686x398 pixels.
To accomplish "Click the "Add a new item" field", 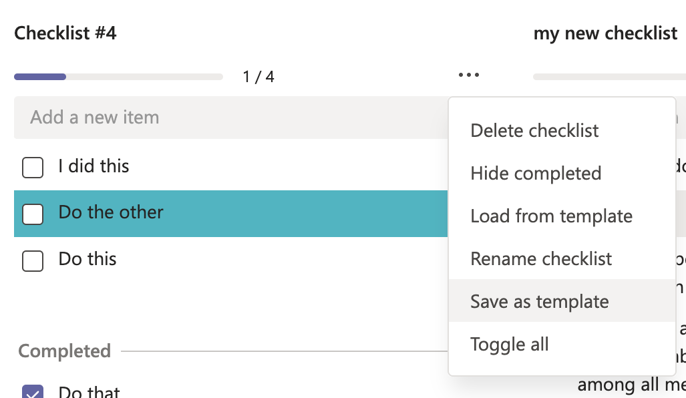I will 200,117.
